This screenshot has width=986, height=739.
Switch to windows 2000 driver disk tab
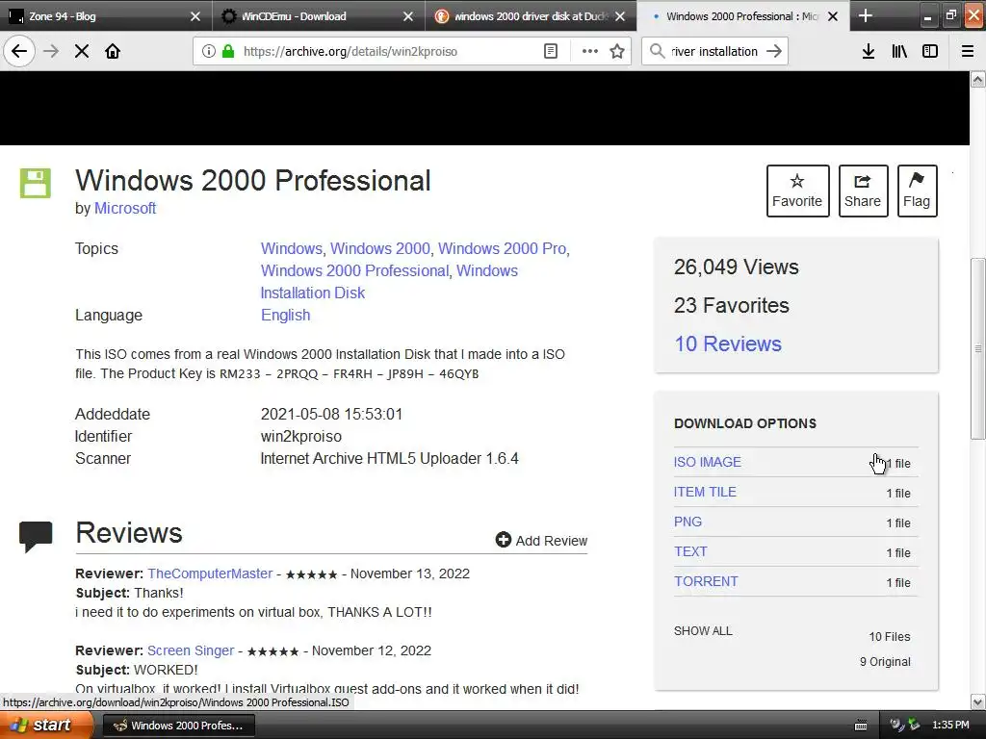531,15
